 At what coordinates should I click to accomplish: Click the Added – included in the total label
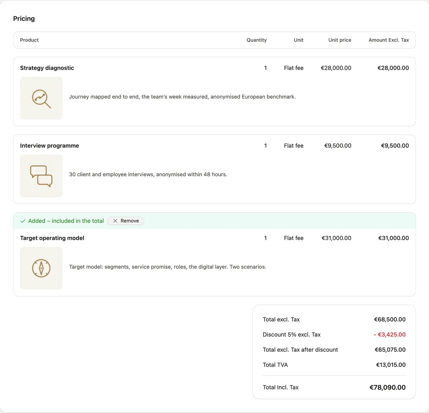66,221
